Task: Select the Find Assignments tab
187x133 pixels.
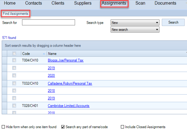Action: coord(15,14)
